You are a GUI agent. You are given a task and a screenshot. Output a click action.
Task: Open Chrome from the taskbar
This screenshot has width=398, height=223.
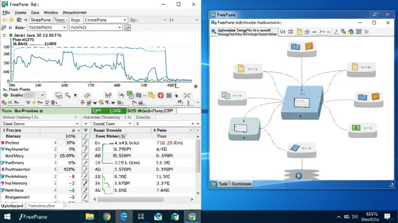tap(106, 217)
